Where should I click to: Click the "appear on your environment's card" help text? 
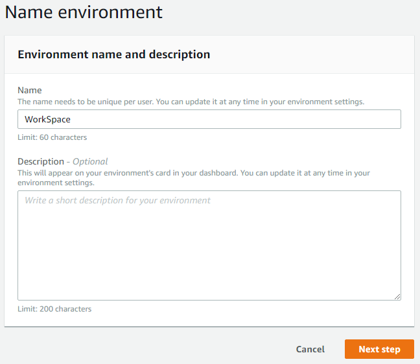(193, 173)
